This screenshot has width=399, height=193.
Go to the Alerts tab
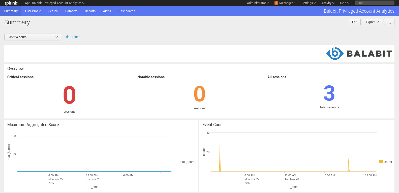tap(107, 11)
